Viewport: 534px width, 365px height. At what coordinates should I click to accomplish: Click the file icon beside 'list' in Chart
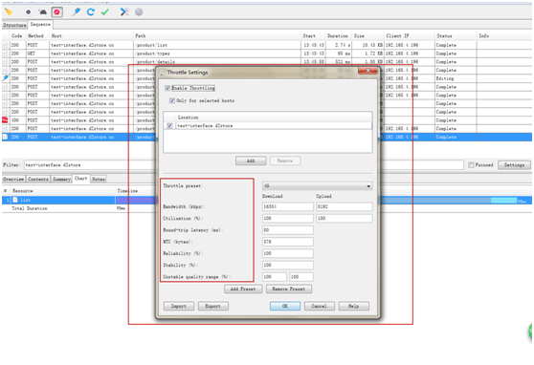point(15,200)
